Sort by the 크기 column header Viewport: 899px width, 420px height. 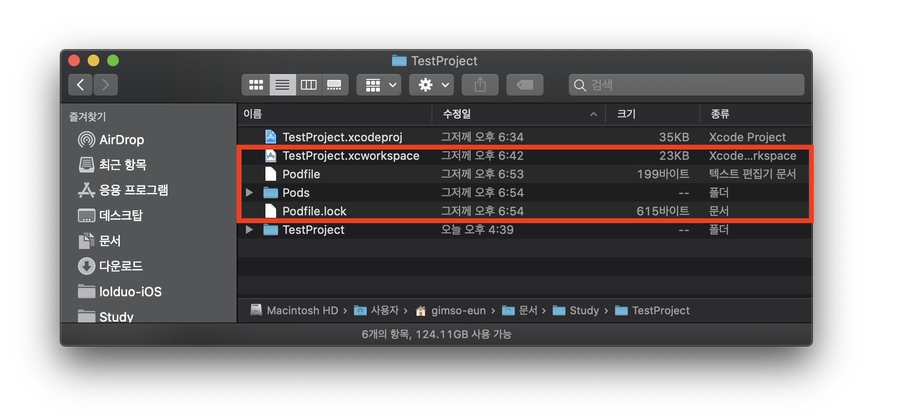(652, 114)
